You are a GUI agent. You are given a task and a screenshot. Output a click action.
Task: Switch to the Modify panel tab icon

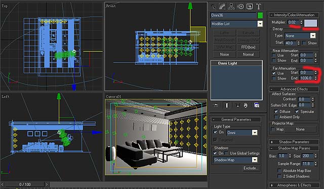[x=222, y=7]
